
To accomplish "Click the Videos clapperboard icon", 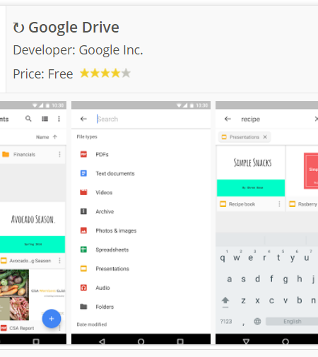I will [83, 192].
